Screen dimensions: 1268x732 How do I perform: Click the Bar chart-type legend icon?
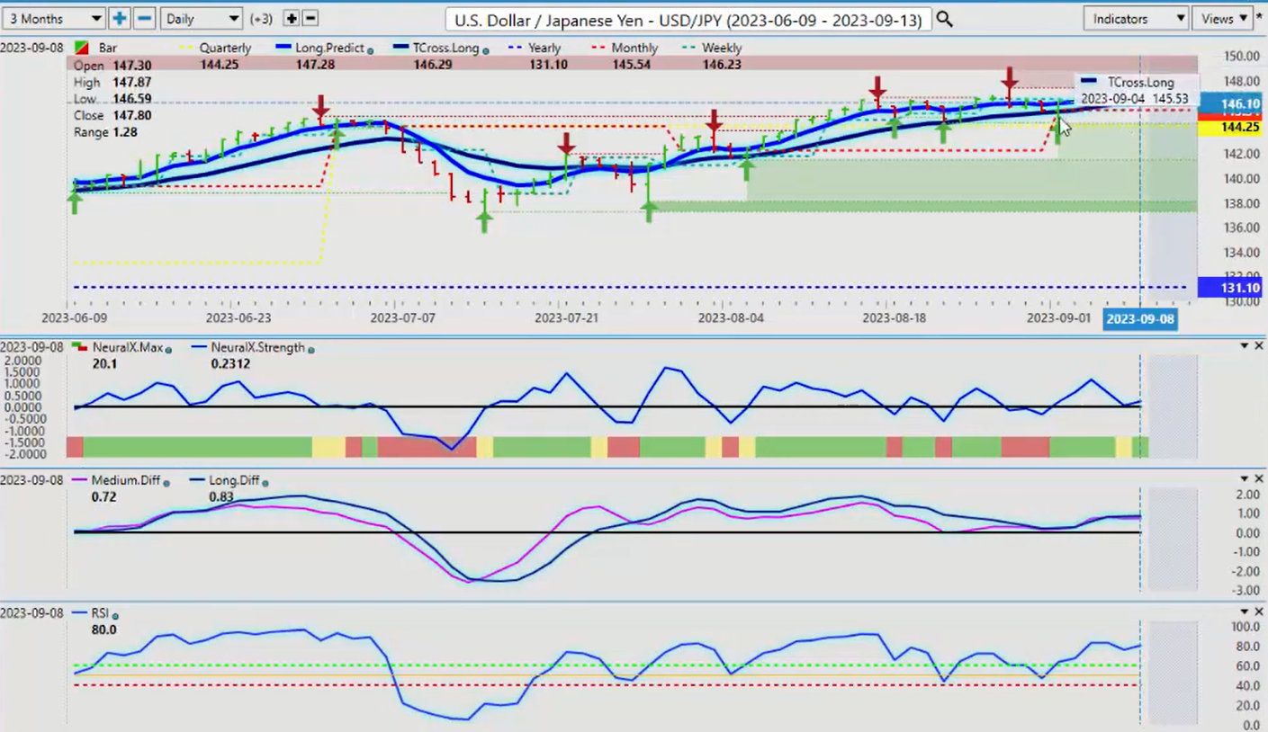click(x=81, y=47)
